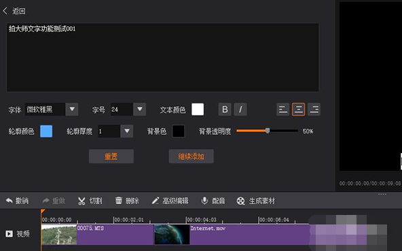
Task: Go back with the 返回 arrow
Action: pos(5,11)
